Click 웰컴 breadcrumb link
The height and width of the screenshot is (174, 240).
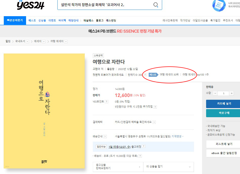click(x=8, y=41)
